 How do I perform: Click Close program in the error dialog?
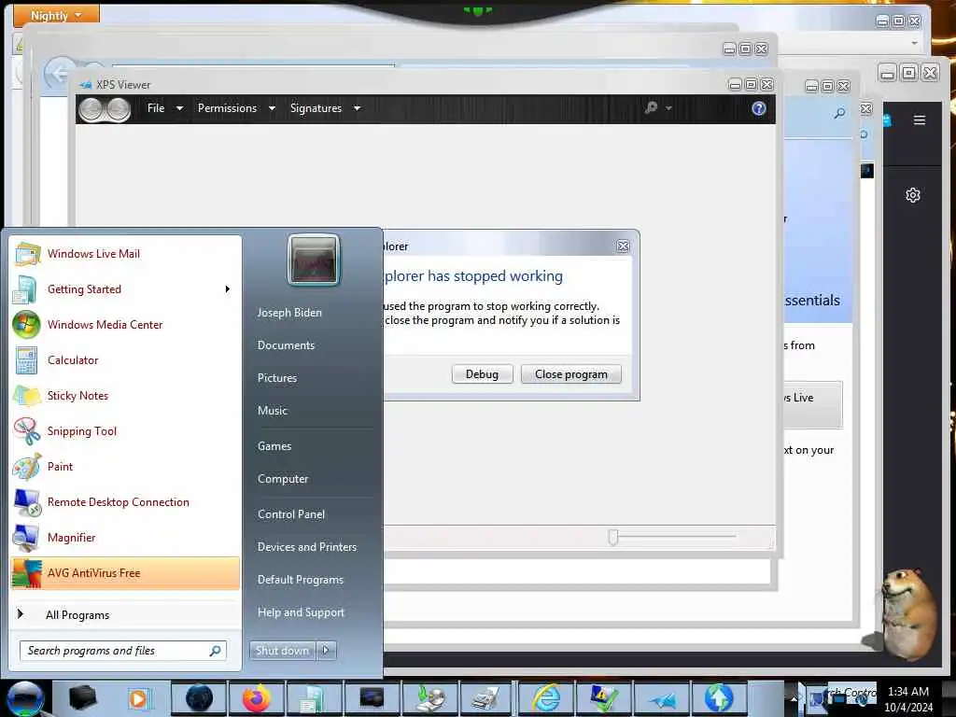pyautogui.click(x=571, y=373)
